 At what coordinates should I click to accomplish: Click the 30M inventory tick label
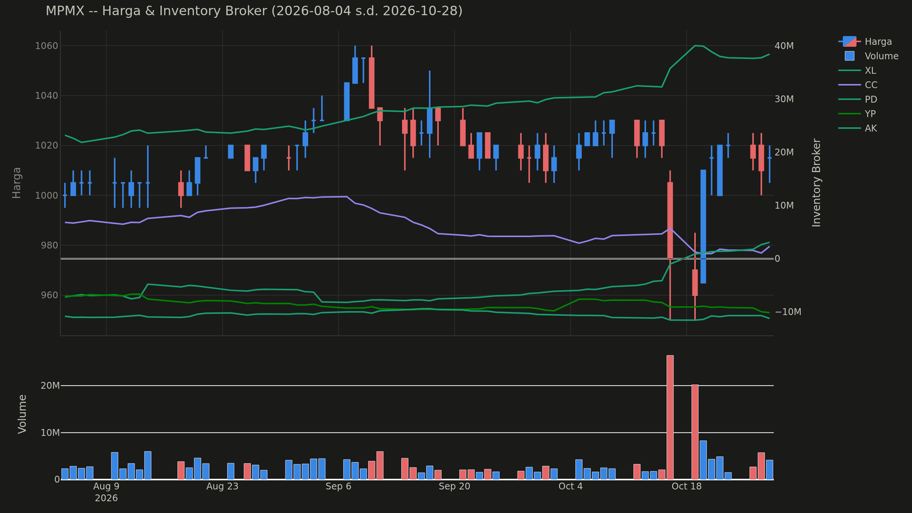tap(784, 99)
